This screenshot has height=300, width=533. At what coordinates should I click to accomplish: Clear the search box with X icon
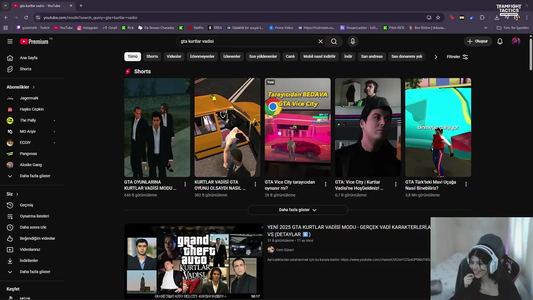tap(321, 41)
